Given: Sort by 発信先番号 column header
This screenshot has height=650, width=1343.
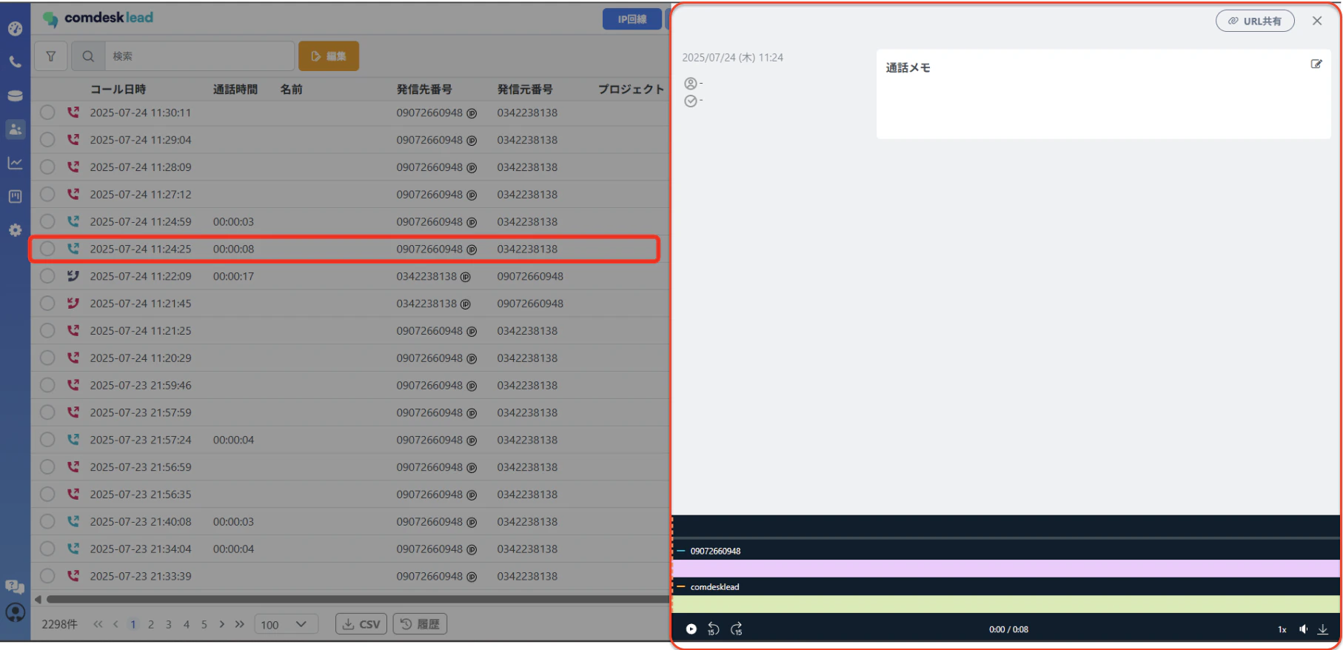Looking at the screenshot, I should (x=424, y=90).
